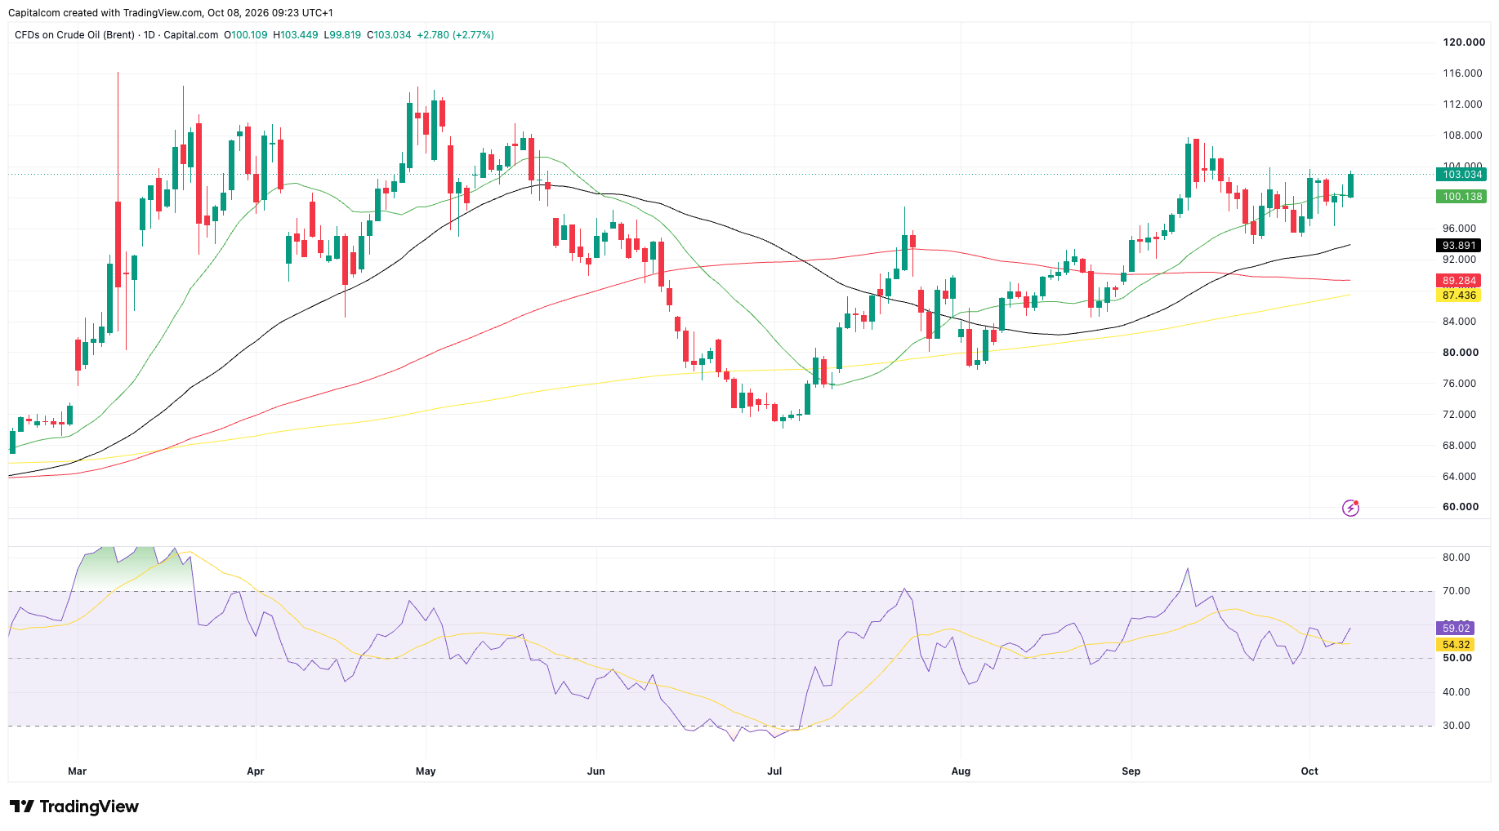The height and width of the screenshot is (831, 1499).
Task: Click the TradingView logo
Action: [74, 807]
